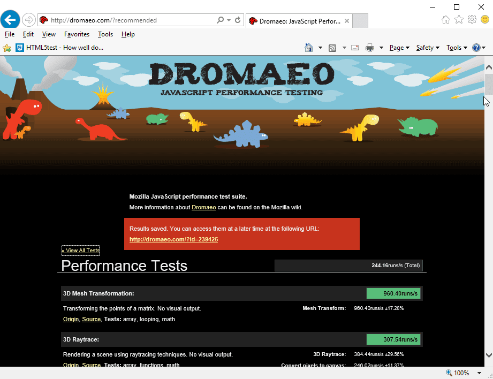This screenshot has height=379, width=493.
Task: Click the smiley feedback icon
Action: (x=485, y=20)
